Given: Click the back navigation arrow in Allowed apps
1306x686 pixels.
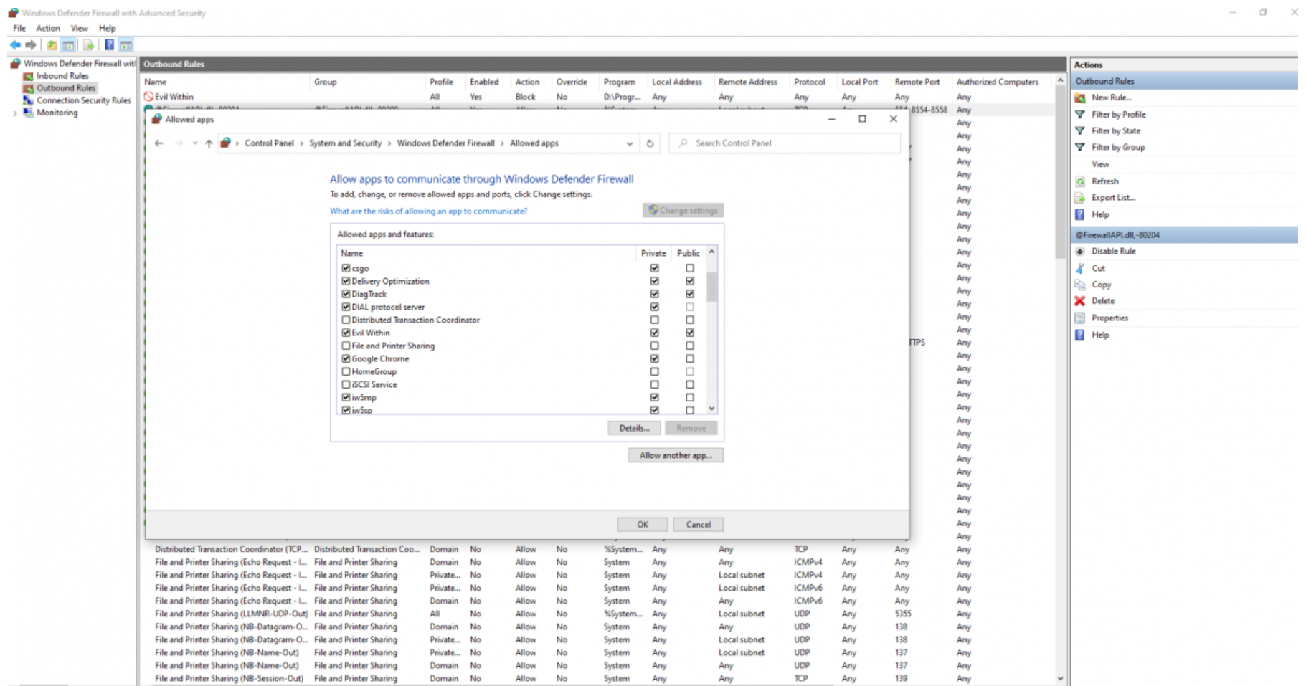Looking at the screenshot, I should 159,143.
